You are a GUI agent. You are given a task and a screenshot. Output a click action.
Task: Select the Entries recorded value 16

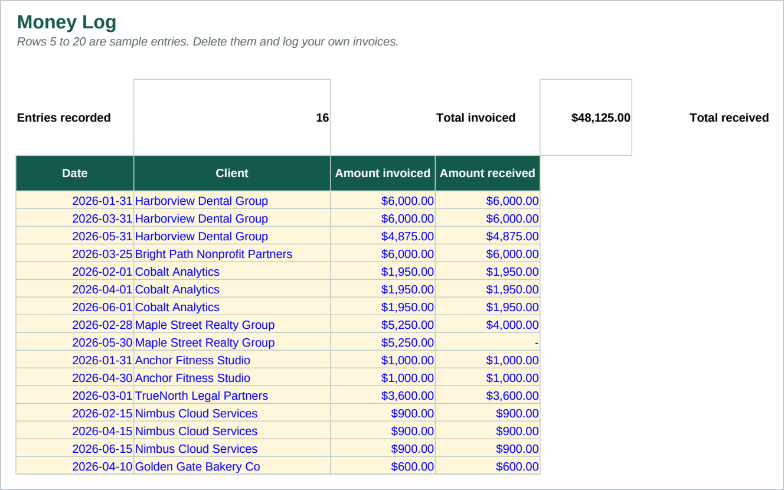click(232, 117)
